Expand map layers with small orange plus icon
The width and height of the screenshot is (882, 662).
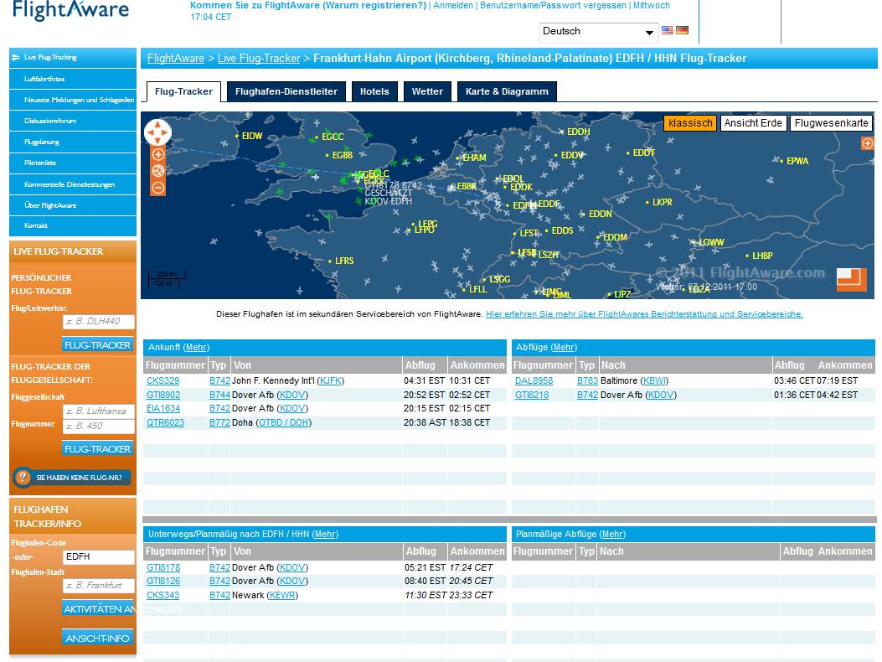click(x=867, y=143)
